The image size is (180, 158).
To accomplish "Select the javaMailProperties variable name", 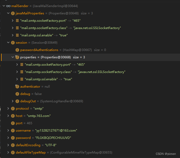I will tap(30, 13).
